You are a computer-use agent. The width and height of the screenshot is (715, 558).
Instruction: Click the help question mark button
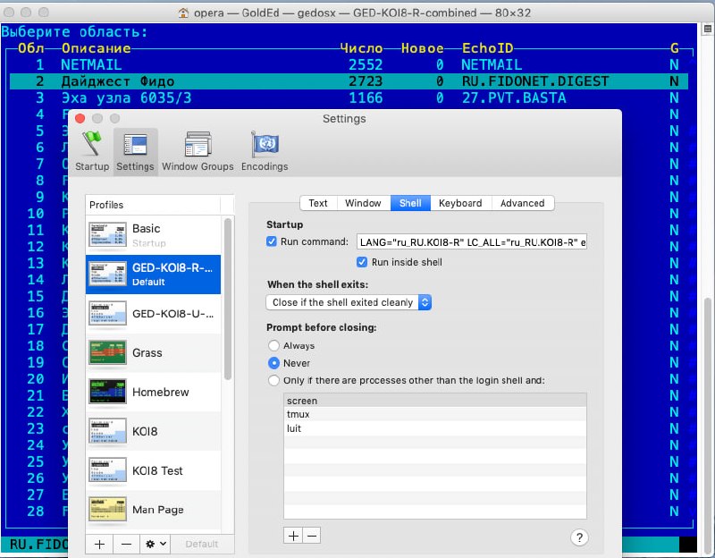(x=578, y=537)
